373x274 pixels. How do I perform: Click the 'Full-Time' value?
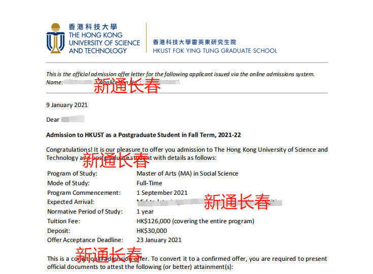click(149, 183)
